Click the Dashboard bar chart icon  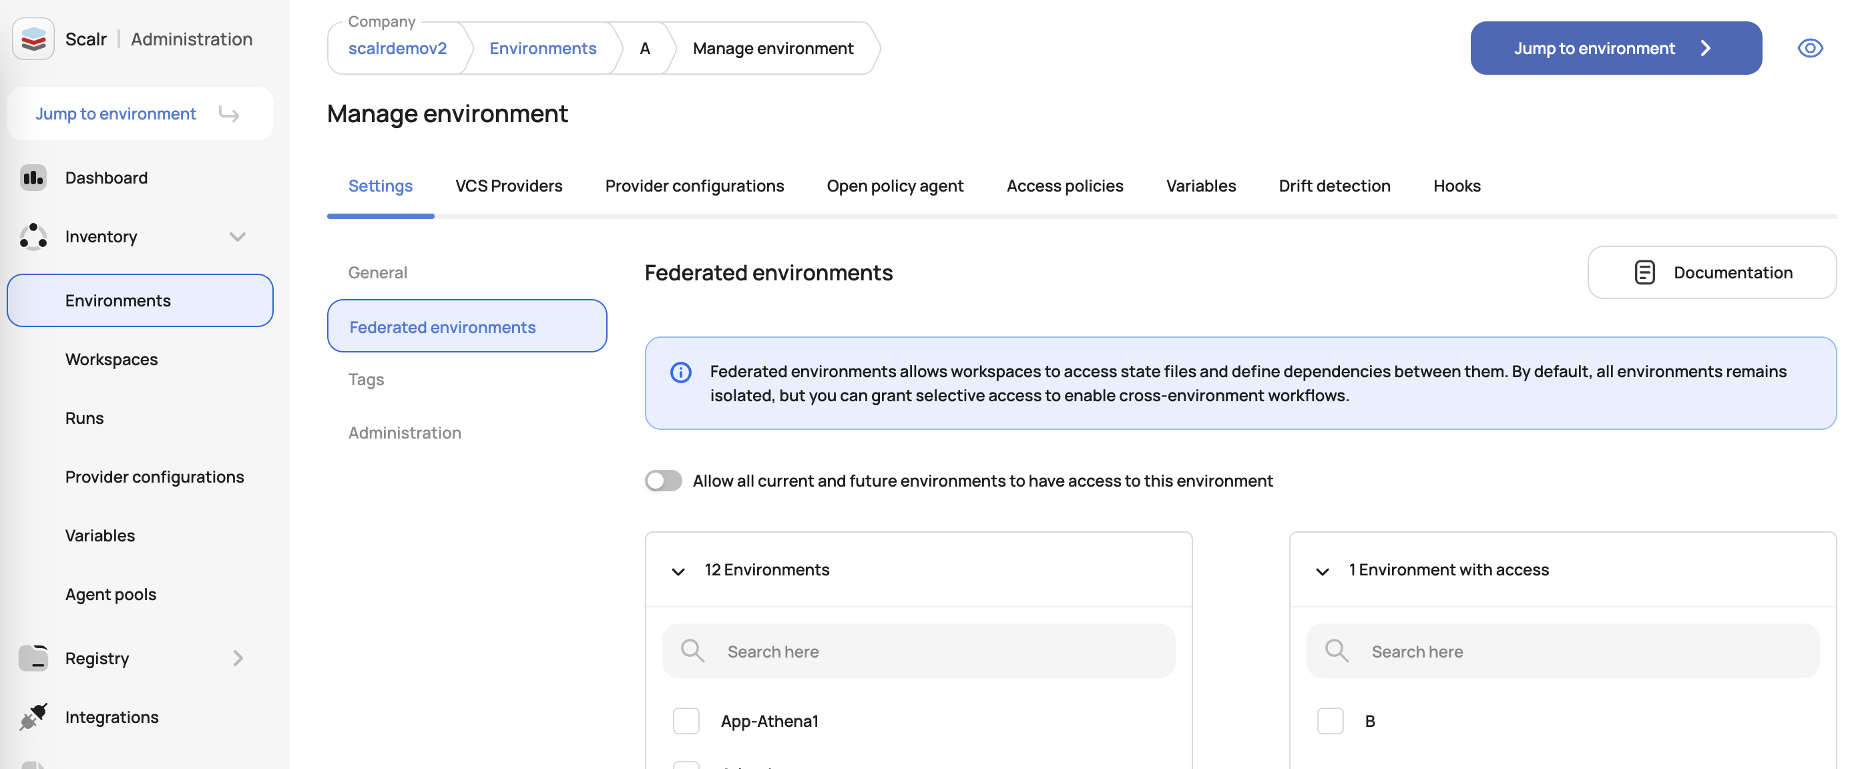(x=33, y=178)
